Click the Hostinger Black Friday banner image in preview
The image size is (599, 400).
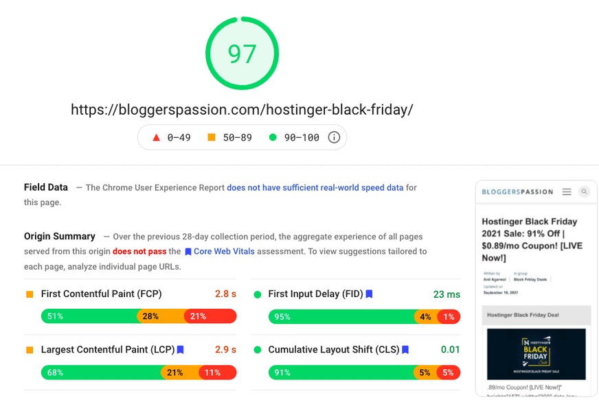point(536,353)
